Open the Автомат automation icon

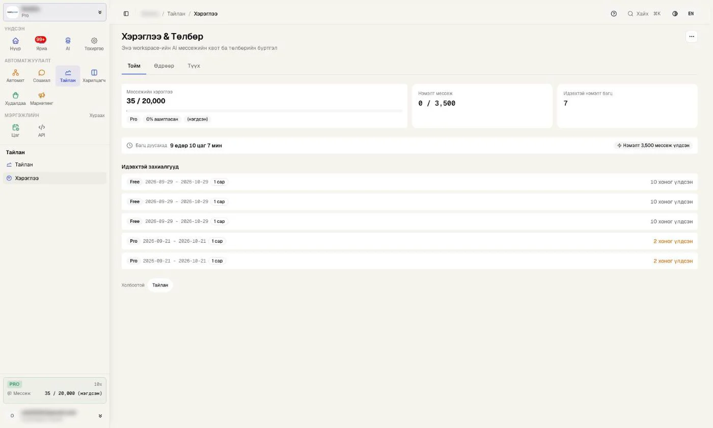(x=15, y=76)
